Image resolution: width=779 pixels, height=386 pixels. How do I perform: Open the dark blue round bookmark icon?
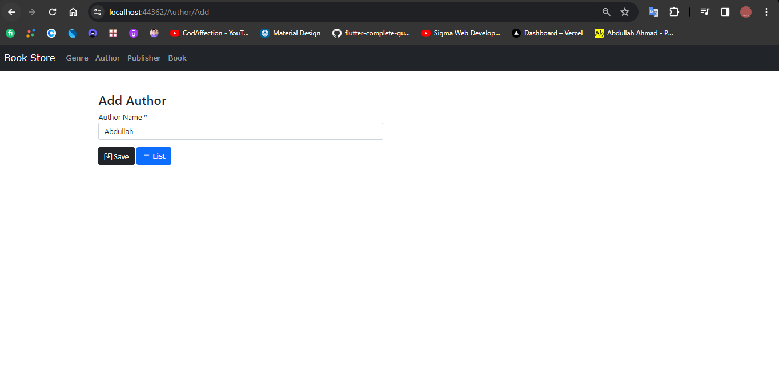coord(93,33)
